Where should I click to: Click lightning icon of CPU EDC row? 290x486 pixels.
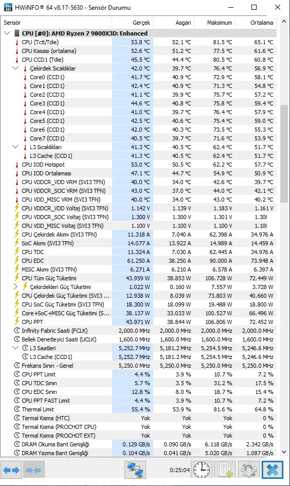pyautogui.click(x=17, y=260)
